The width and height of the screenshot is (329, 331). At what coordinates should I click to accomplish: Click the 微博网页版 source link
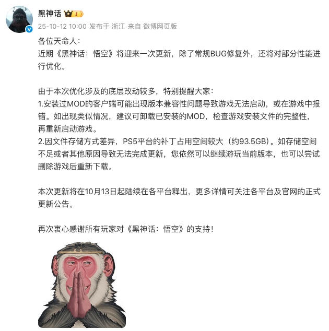(160, 27)
